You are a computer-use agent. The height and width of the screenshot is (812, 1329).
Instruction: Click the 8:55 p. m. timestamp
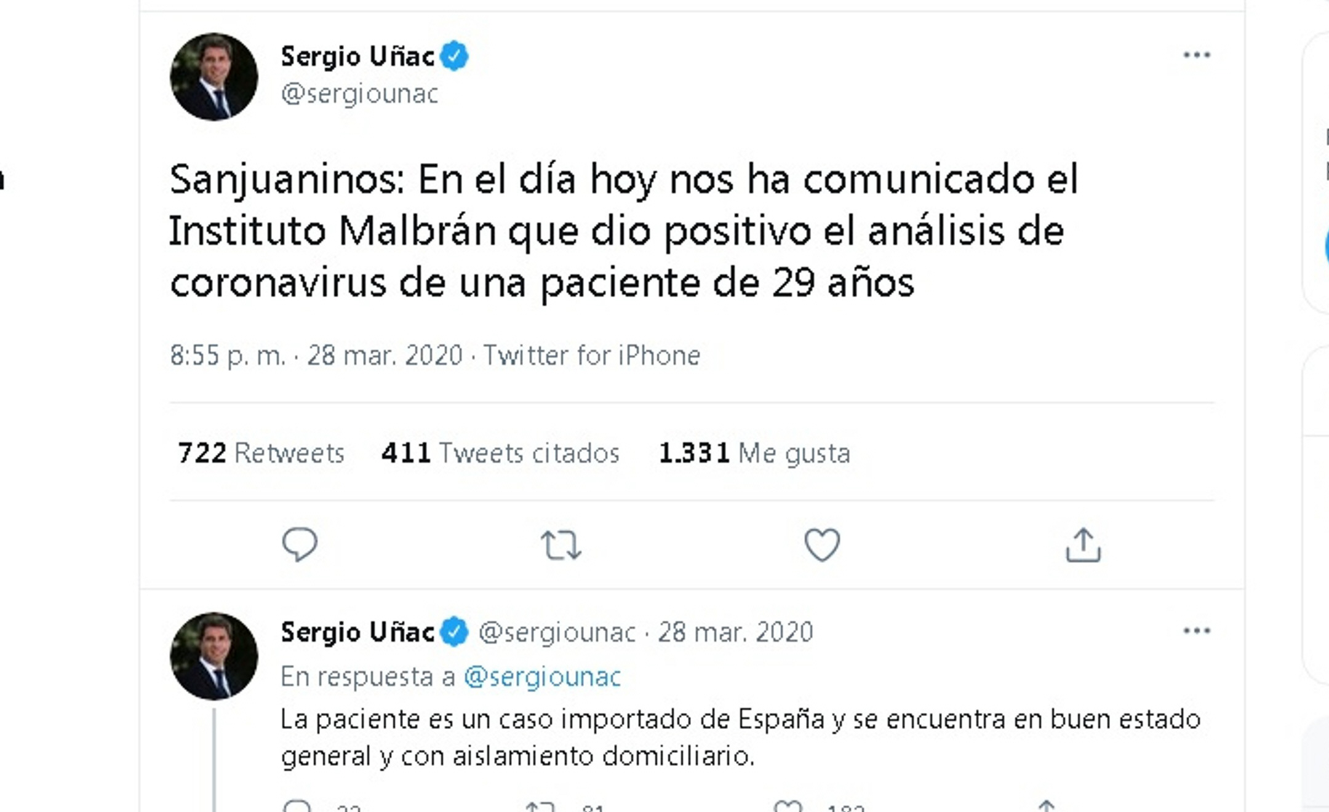coord(228,356)
